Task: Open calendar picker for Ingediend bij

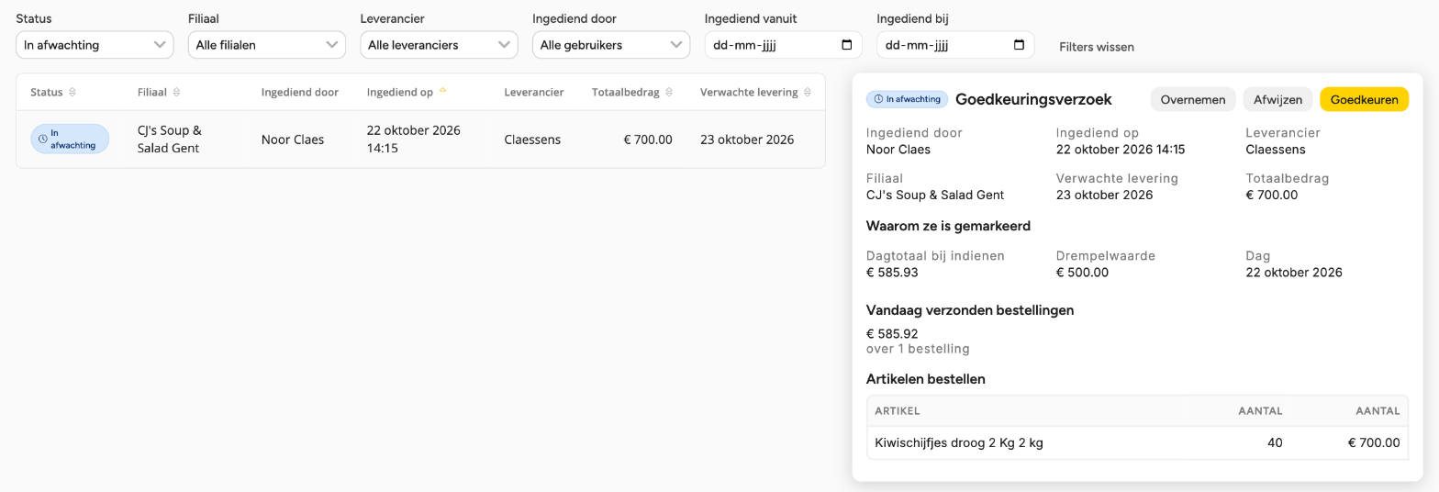Action: click(1019, 45)
